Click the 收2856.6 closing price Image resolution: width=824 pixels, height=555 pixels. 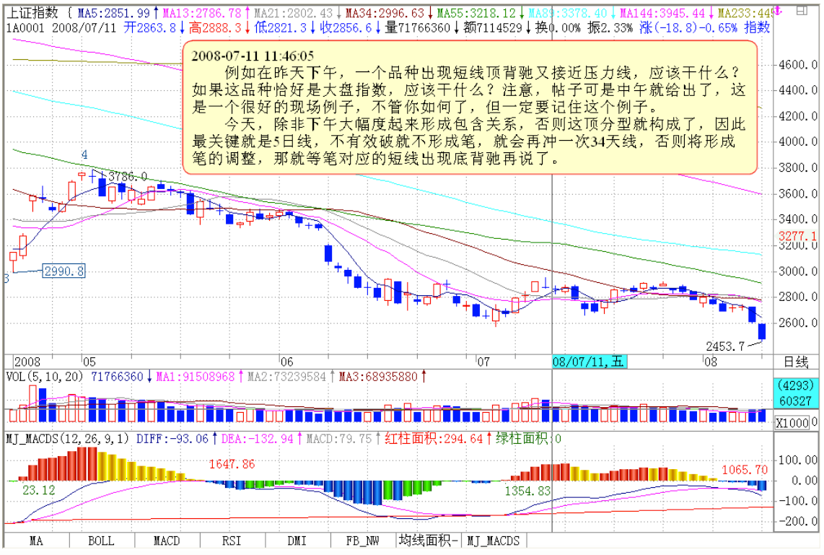(x=346, y=27)
